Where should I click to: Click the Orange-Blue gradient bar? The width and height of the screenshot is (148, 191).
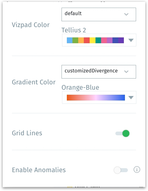[x=96, y=98]
